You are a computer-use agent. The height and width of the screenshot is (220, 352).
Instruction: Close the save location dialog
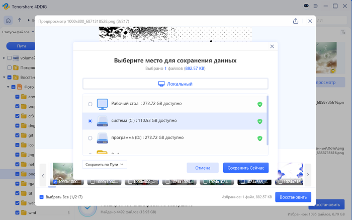click(272, 46)
